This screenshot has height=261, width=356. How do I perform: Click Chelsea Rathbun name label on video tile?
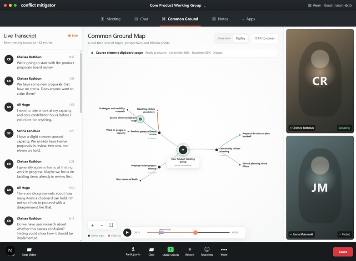click(302, 128)
